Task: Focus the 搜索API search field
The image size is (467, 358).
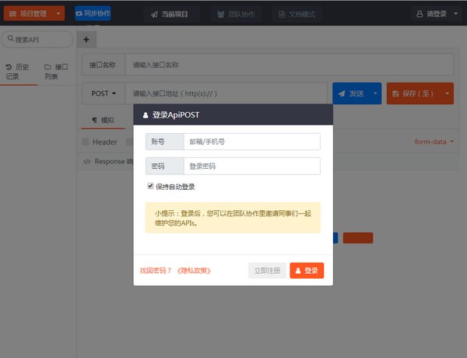Action: click(x=37, y=40)
